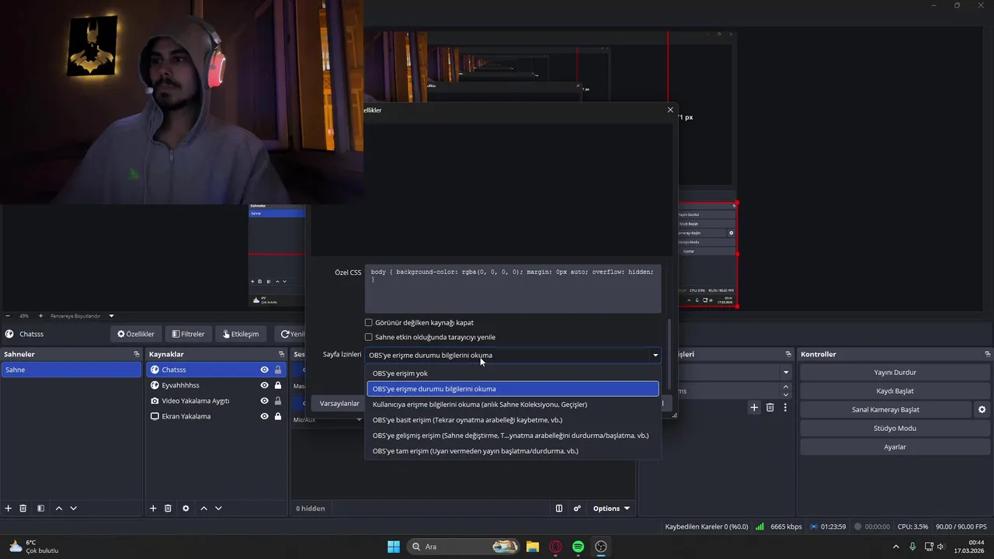Select 'OBS'ye basit erişim' option

513,420
